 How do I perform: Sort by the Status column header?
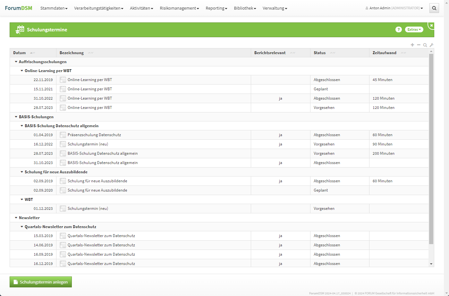click(x=319, y=53)
